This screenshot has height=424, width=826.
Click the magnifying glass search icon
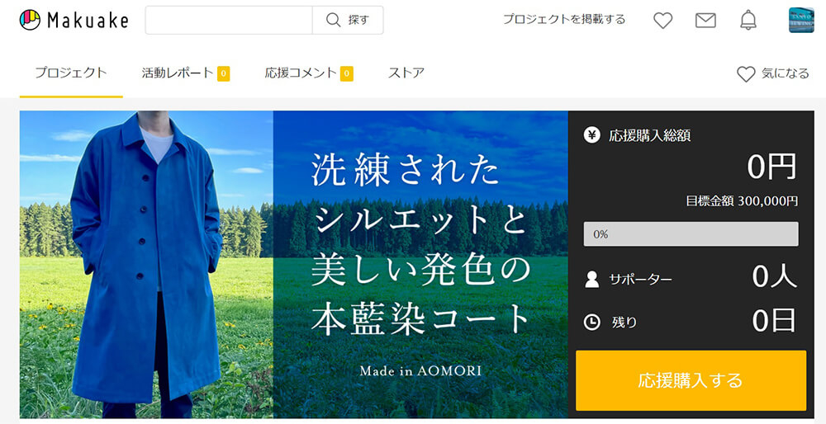(334, 20)
